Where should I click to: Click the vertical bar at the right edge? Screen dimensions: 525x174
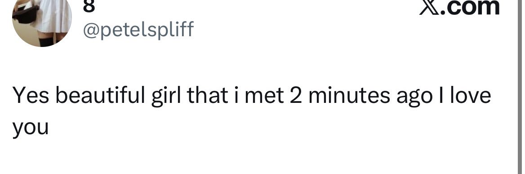520,87
